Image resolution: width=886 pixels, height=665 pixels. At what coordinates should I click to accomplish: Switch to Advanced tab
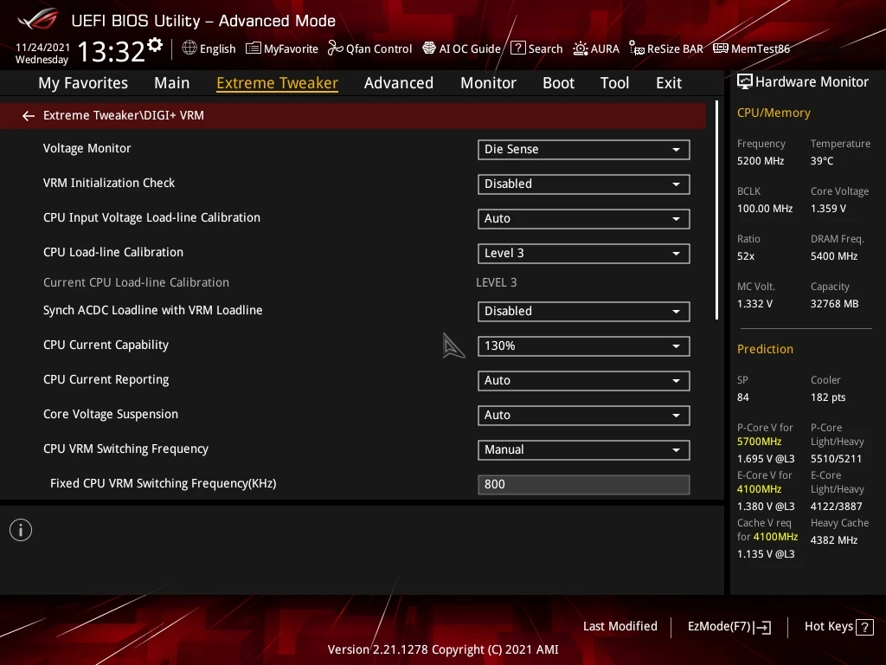(x=398, y=82)
